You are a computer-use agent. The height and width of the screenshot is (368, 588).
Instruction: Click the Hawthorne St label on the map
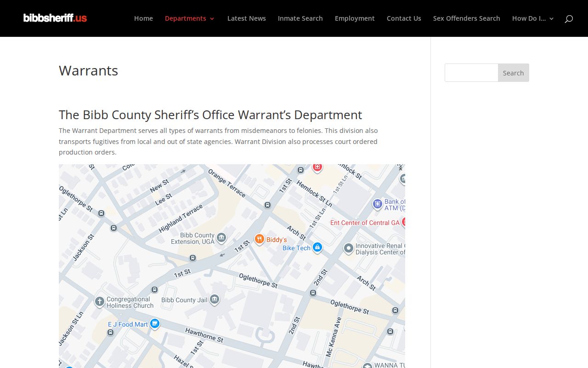tap(204, 335)
